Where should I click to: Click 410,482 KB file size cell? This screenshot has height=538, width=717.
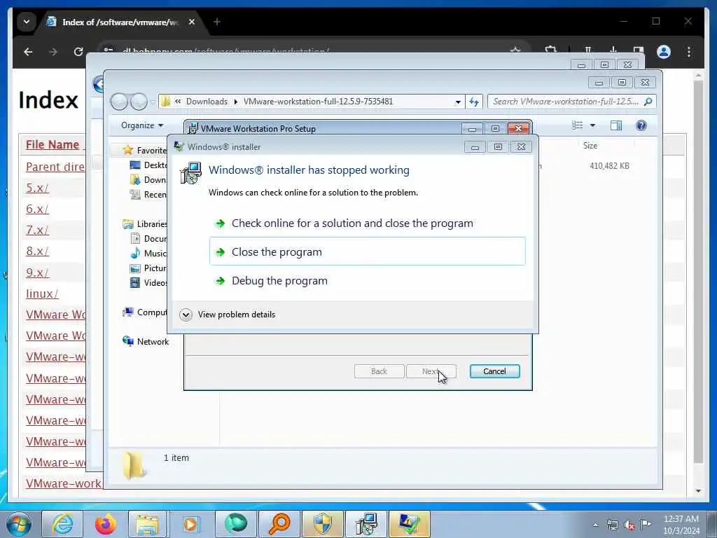609,165
